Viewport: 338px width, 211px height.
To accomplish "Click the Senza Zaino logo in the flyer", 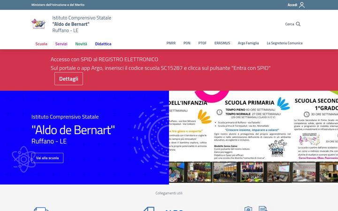I will coord(277,148).
